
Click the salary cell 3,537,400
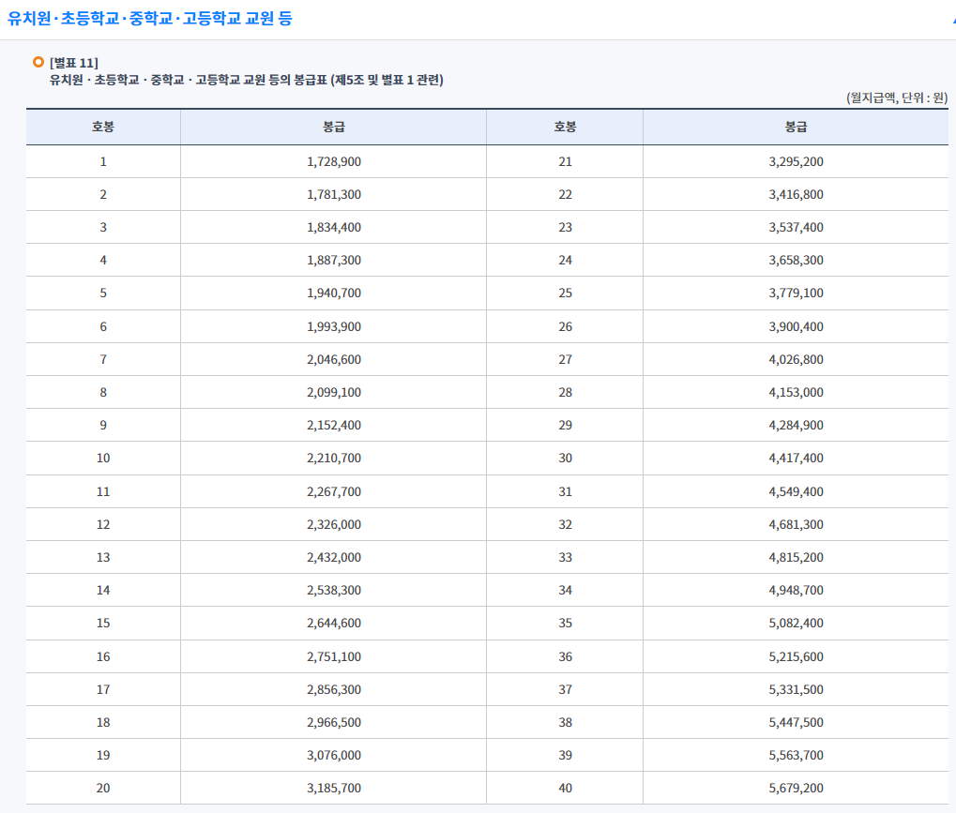796,227
